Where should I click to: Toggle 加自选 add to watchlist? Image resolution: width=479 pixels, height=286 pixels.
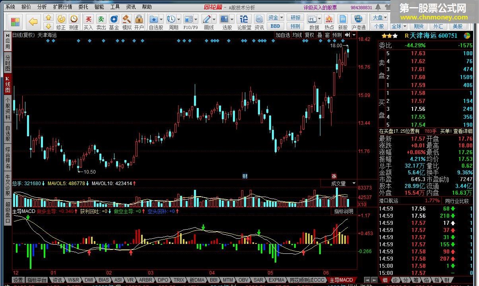click(x=283, y=35)
